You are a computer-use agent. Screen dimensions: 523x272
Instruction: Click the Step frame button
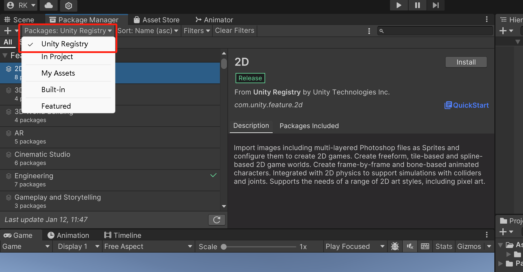point(435,5)
